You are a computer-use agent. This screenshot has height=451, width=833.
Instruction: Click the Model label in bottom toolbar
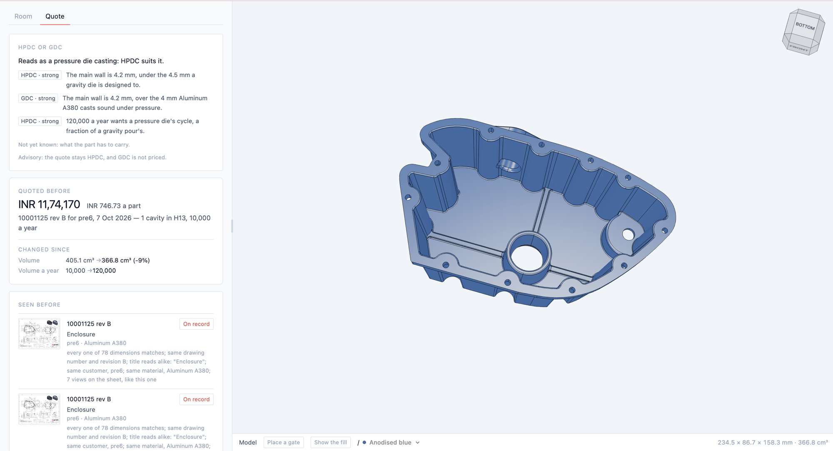[x=248, y=442]
